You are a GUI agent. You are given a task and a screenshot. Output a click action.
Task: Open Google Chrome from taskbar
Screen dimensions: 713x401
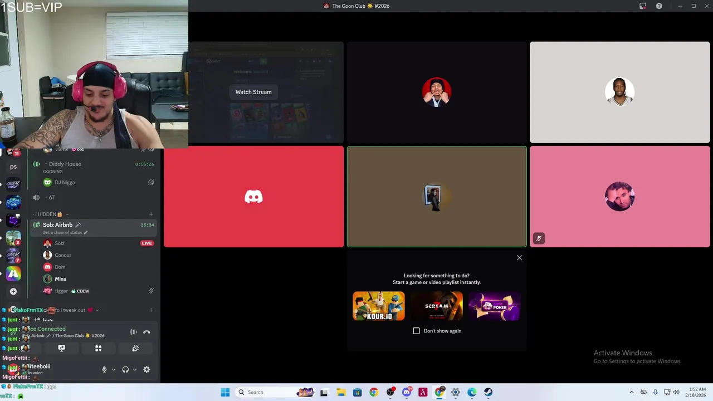tap(374, 392)
